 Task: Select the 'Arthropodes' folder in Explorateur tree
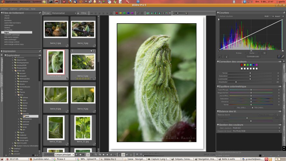point(25,79)
